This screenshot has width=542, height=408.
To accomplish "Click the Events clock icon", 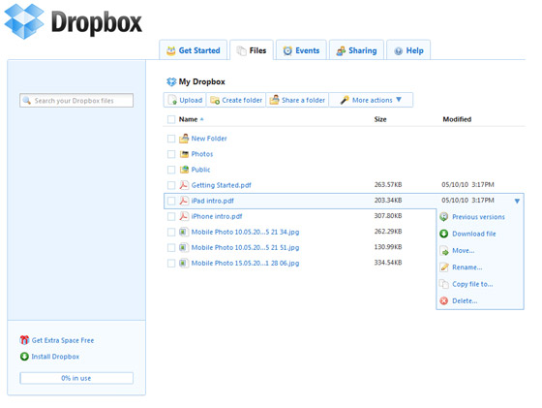I will pyautogui.click(x=287, y=50).
